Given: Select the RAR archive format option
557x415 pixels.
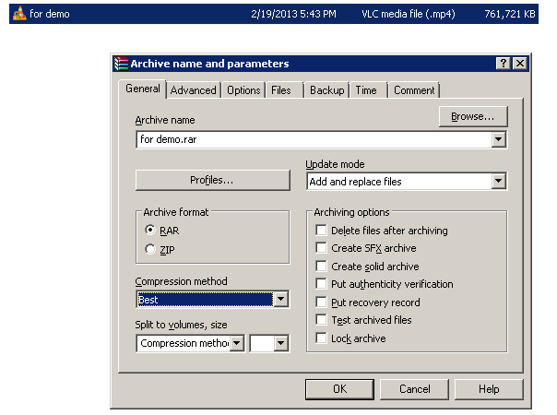Looking at the screenshot, I should (x=150, y=231).
